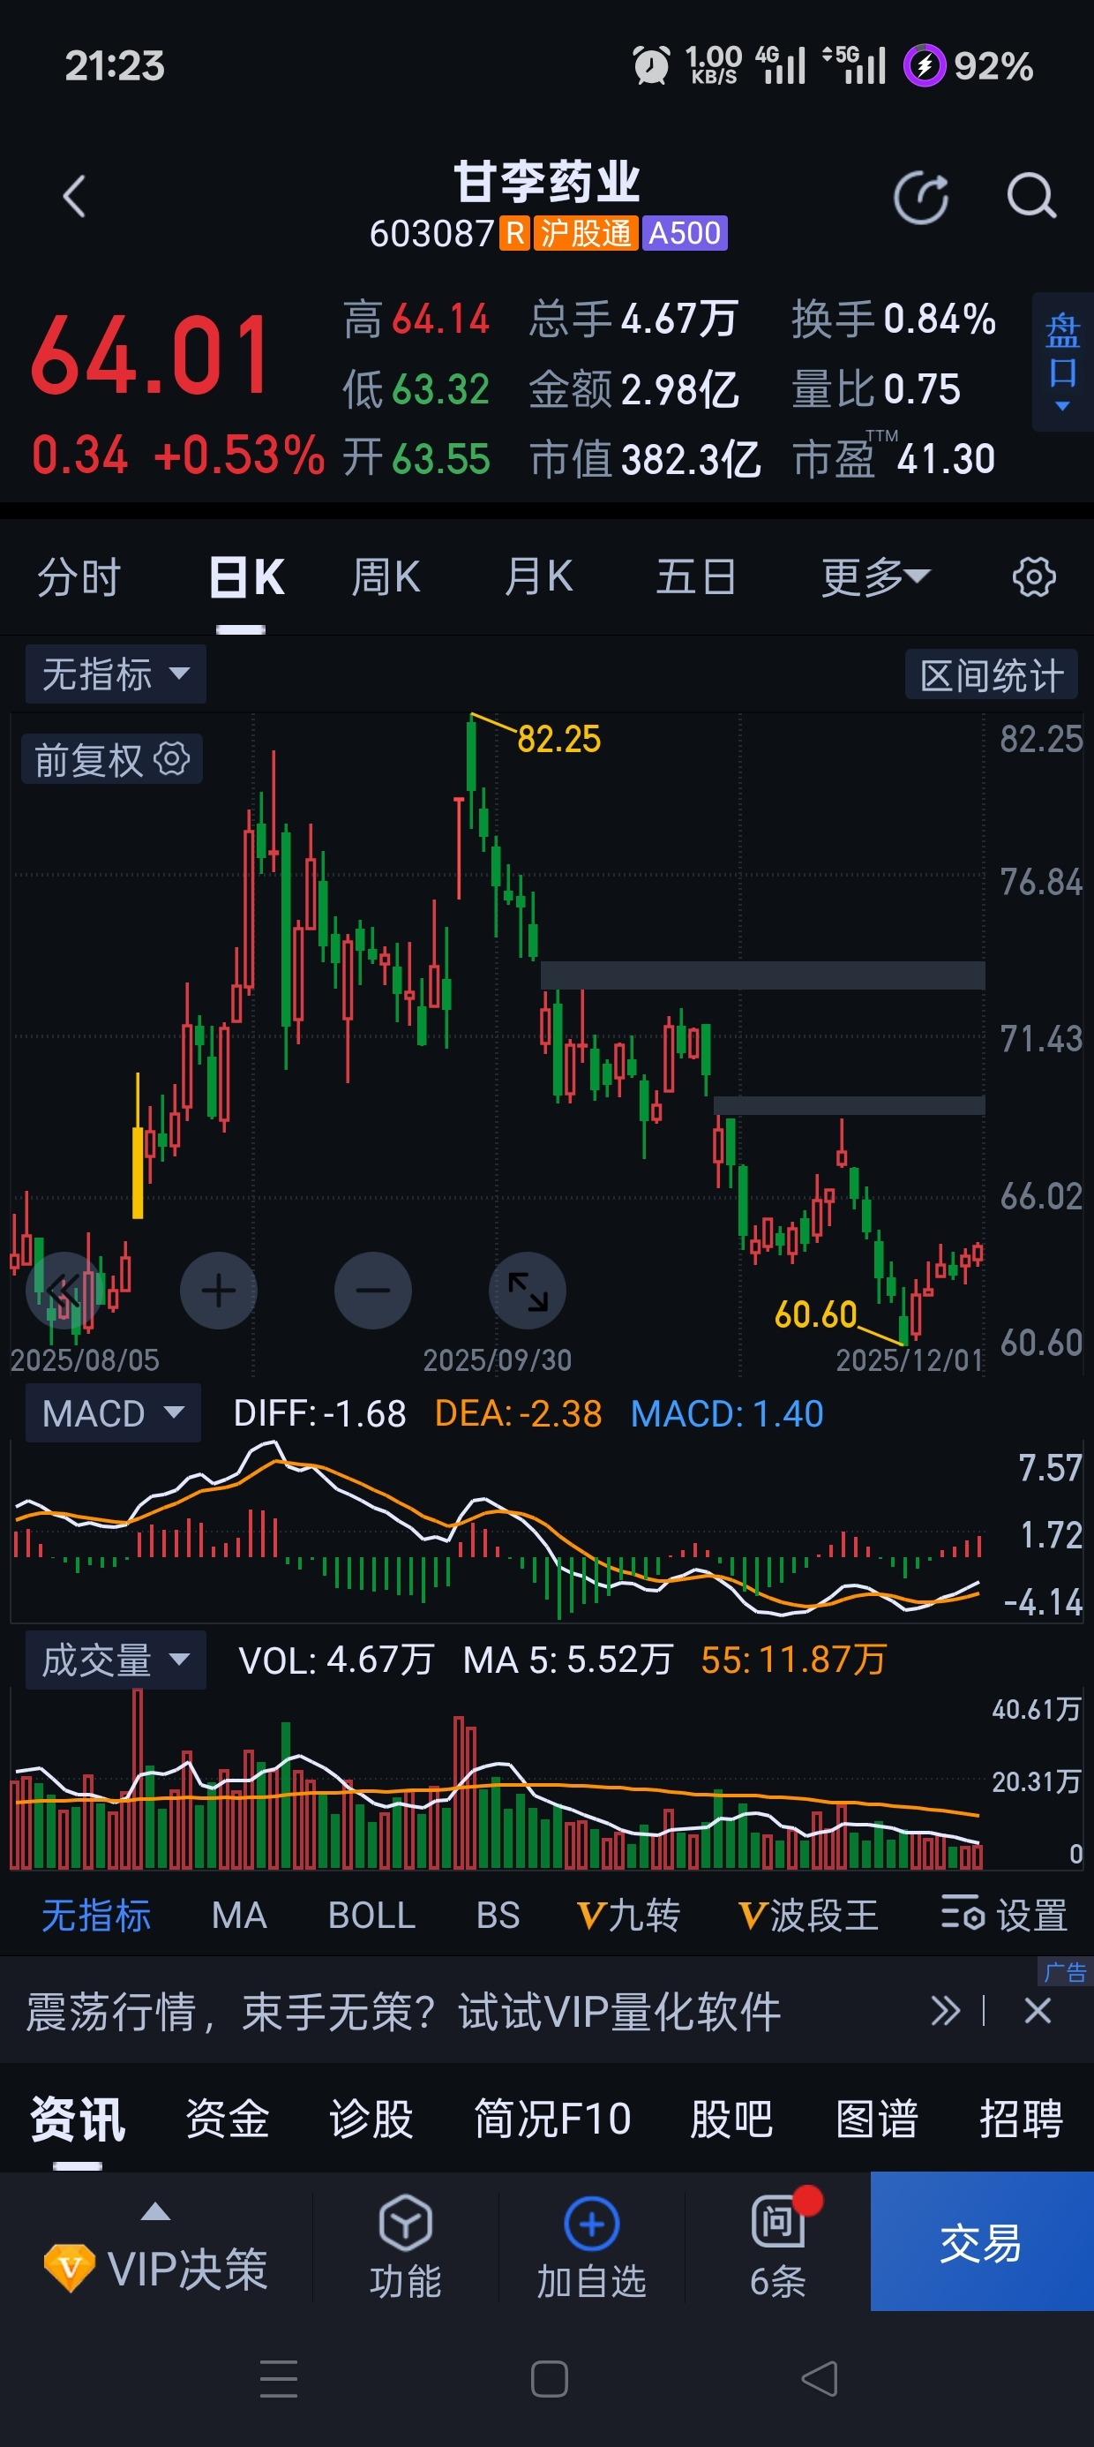Tap the scroll-left double arrow on chart

point(64,1290)
